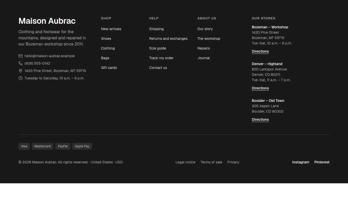Click the "Tuesday to Saturday, 10 a.m. – 6 p.m." hours

pyautogui.click(x=54, y=78)
